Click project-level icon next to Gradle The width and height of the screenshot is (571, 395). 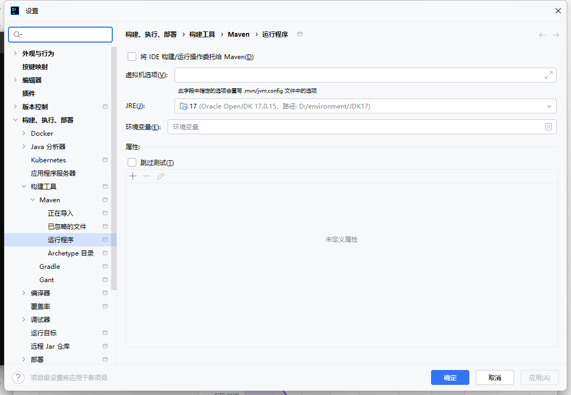(x=105, y=266)
